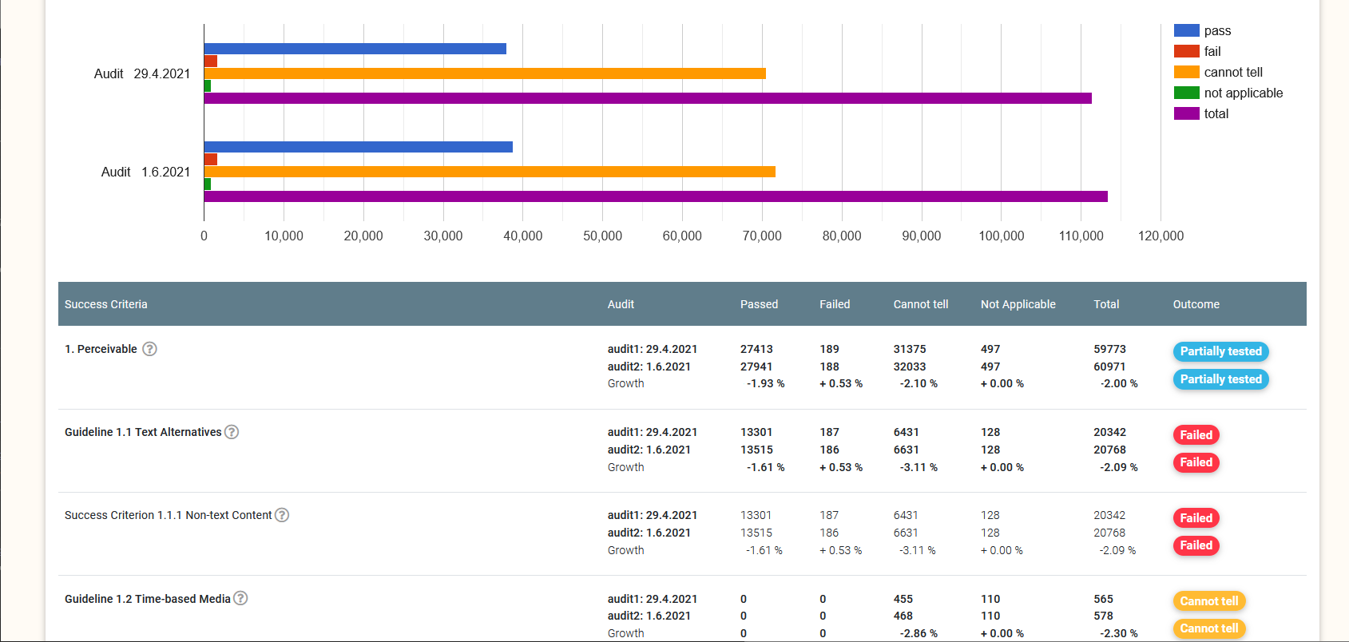
Task: Click first Partially tested badge in Perceivable row
Action: [x=1221, y=351]
